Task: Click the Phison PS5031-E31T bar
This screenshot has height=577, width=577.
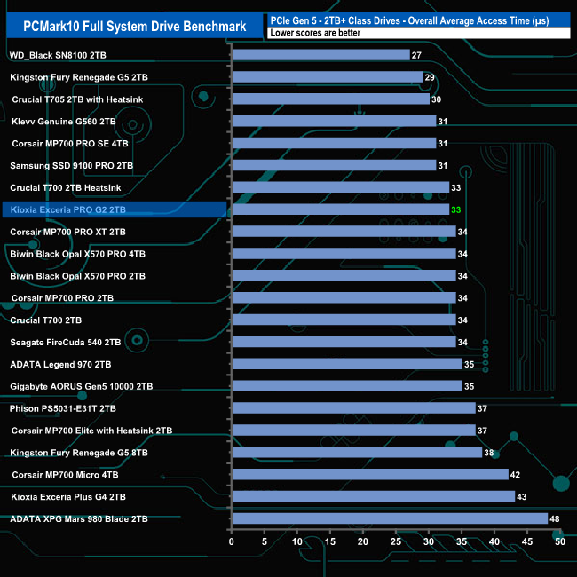Action: [354, 408]
